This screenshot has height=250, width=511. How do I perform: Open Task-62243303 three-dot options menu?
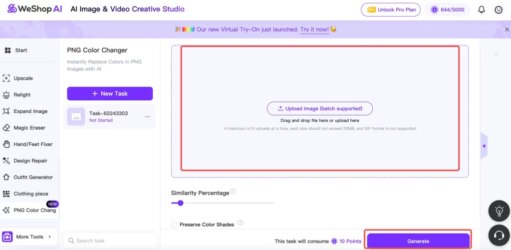tap(147, 117)
